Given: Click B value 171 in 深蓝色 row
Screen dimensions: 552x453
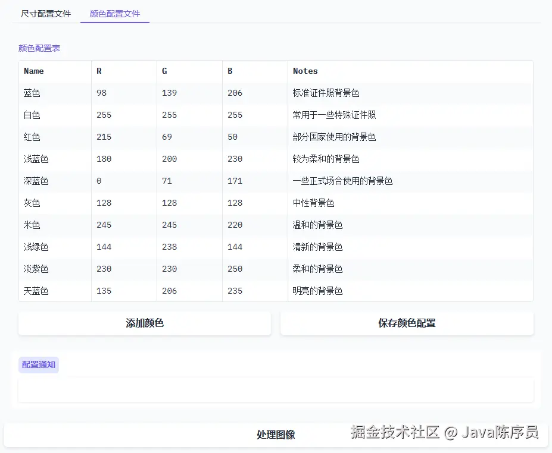Looking at the screenshot, I should coord(255,181).
